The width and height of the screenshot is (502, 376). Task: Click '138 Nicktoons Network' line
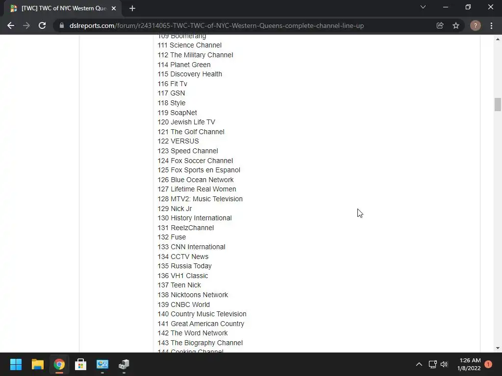[193, 295]
